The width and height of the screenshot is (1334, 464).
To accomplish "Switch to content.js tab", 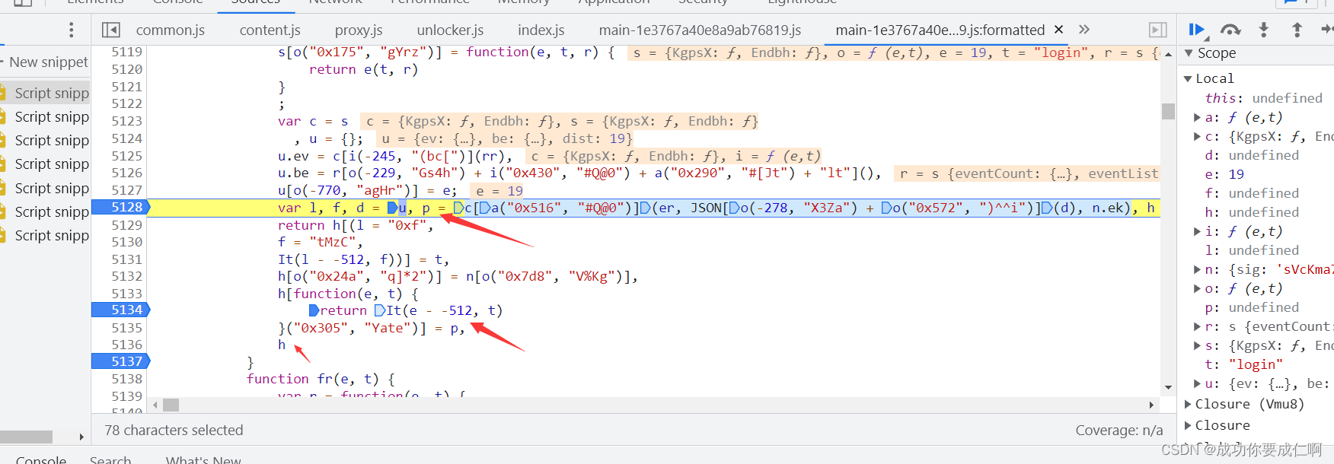I will pyautogui.click(x=270, y=30).
